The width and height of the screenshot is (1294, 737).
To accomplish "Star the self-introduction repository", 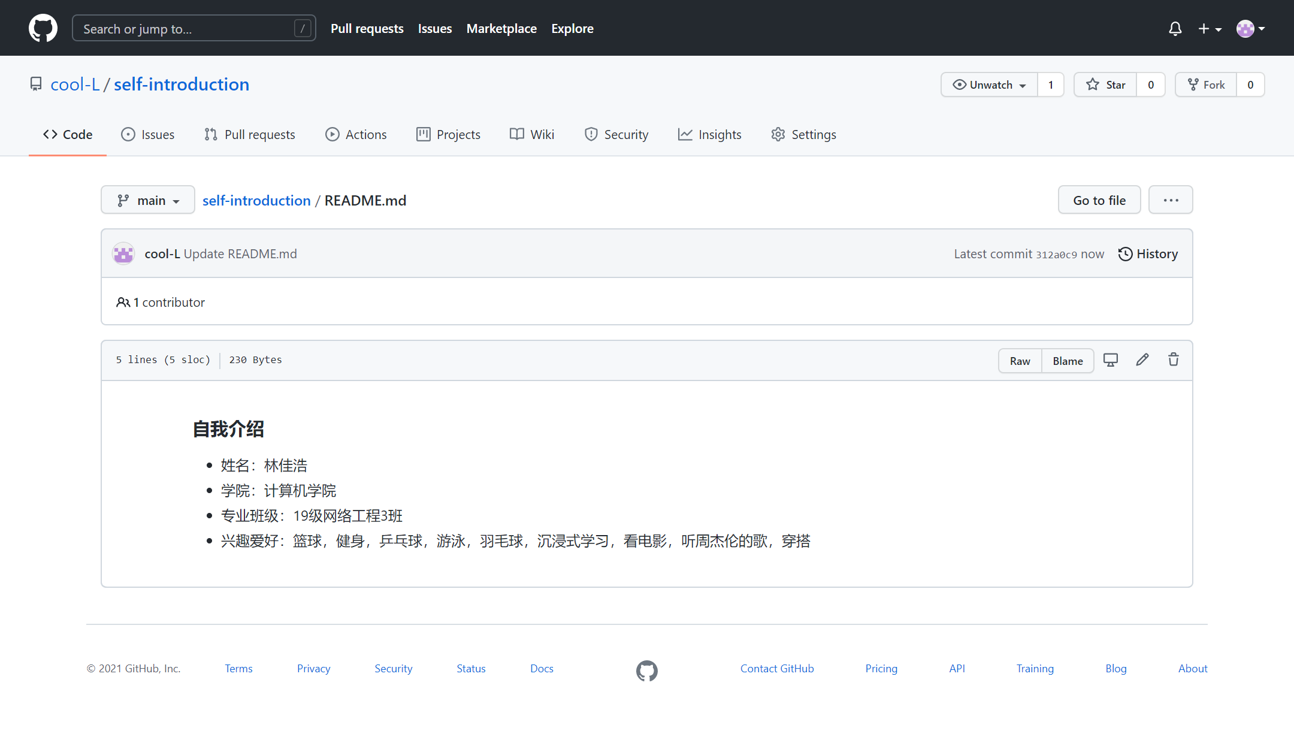I will (x=1106, y=84).
